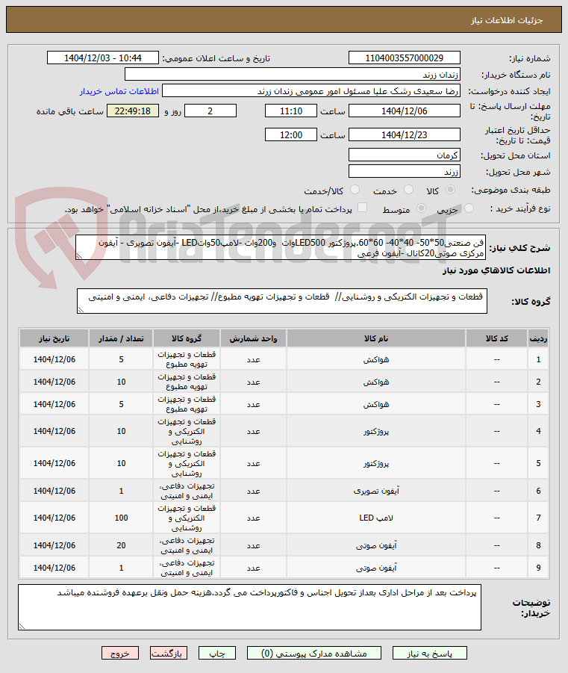Viewport: 568px width, 673px height.
Task: Click the توضیحات خریدار notes box
Action: tap(250, 607)
